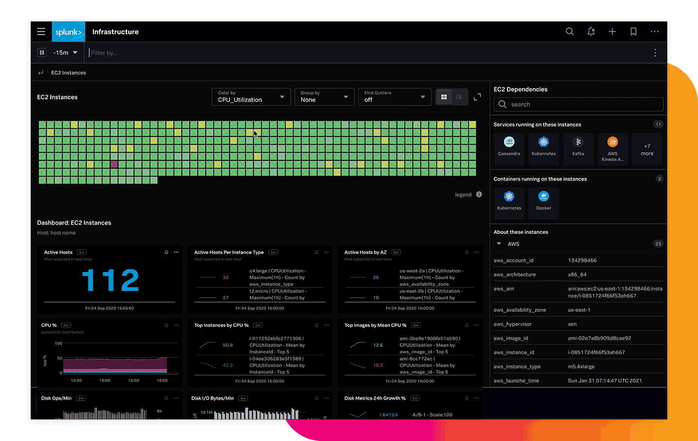This screenshot has width=698, height=441.
Task: Click aws_availability_zone value us-east-1
Action: [579, 310]
